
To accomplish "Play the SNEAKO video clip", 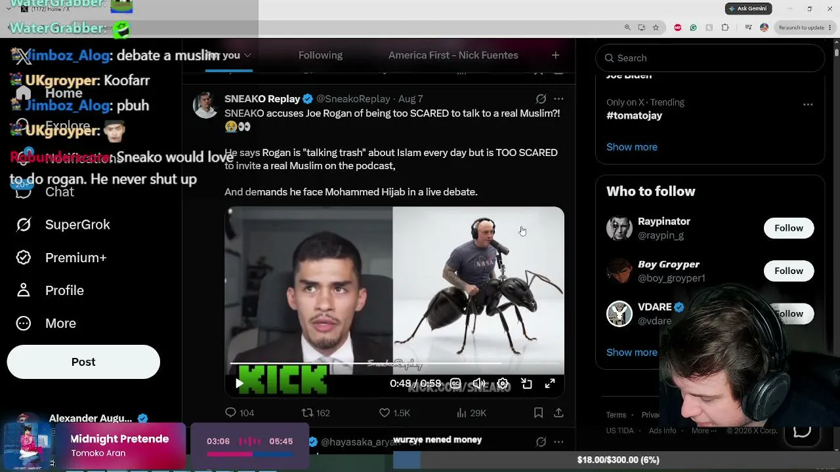I will tap(240, 383).
